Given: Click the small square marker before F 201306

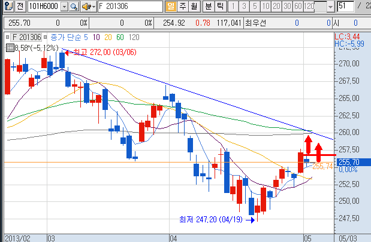Looking at the screenshot, I should [x=8, y=37].
